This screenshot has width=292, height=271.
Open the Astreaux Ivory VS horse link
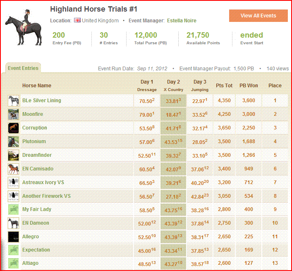43,182
